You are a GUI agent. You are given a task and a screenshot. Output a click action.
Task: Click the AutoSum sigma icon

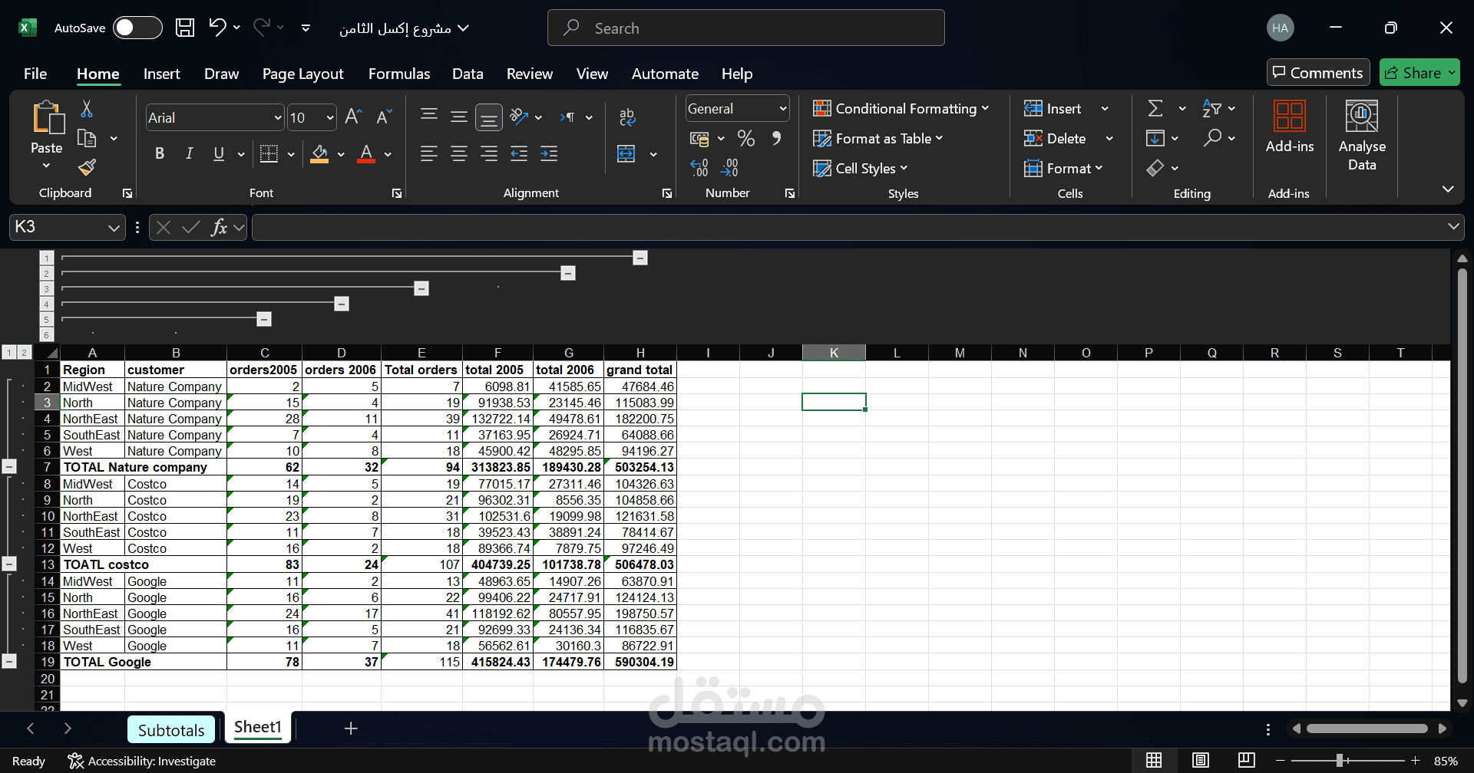click(x=1155, y=108)
